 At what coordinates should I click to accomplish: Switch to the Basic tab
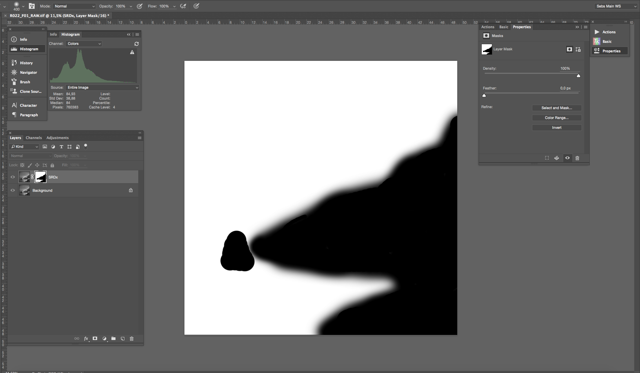pos(504,27)
